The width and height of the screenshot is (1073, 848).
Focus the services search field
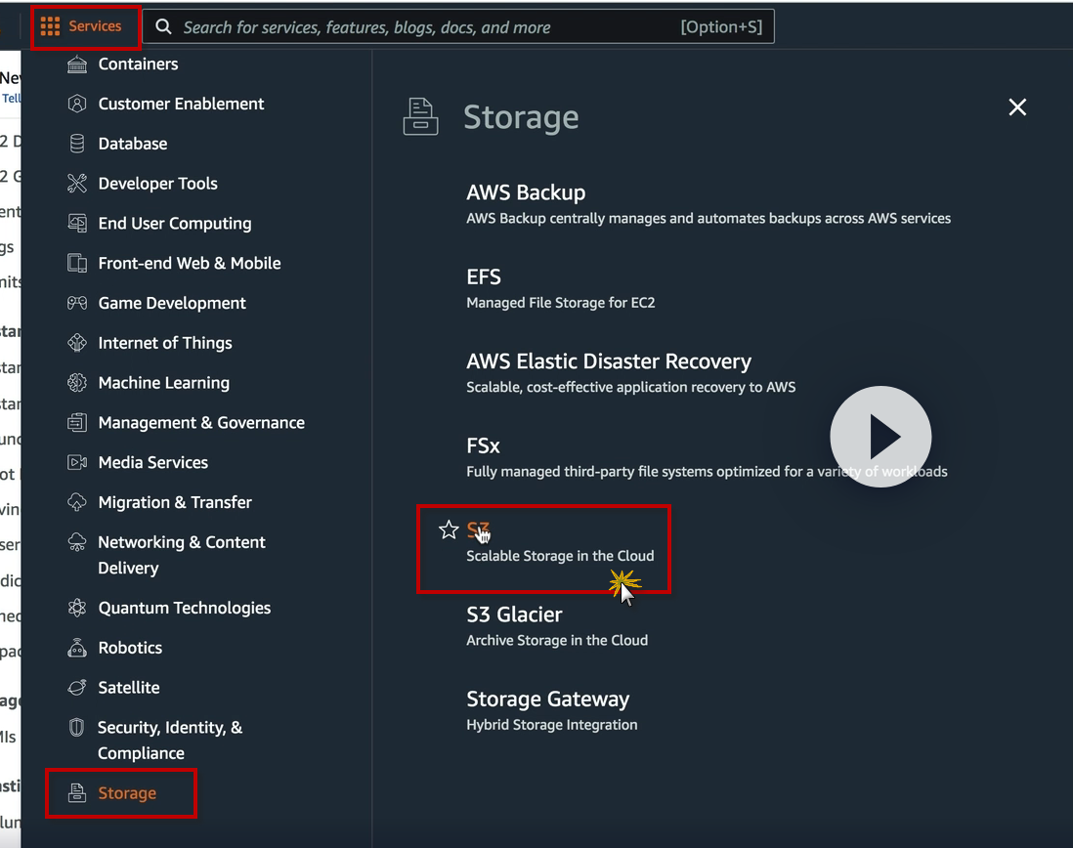pyautogui.click(x=457, y=26)
